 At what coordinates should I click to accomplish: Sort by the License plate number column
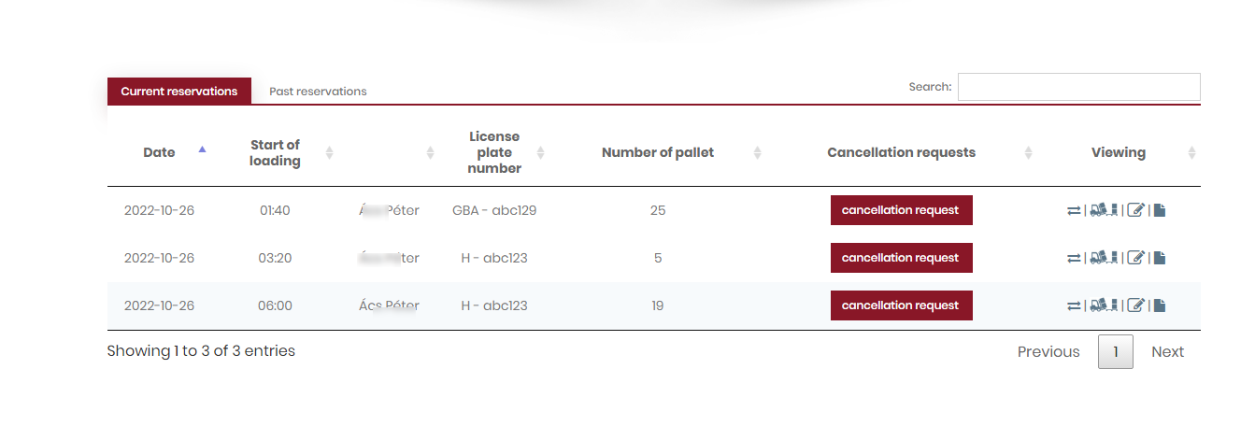[494, 152]
